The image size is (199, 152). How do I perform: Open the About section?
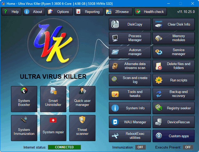pyautogui.click(x=34, y=12)
